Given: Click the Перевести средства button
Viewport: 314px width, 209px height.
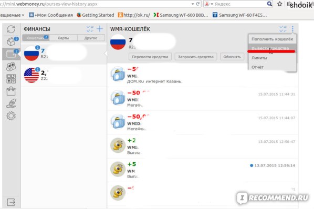Looking at the screenshot, I should 150,57.
